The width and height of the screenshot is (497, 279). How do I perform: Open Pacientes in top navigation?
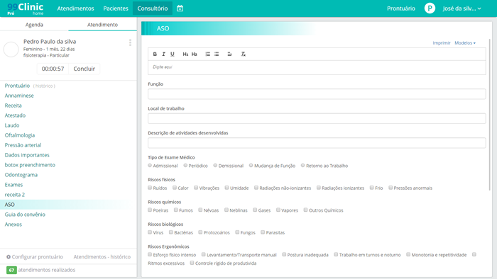(x=116, y=8)
